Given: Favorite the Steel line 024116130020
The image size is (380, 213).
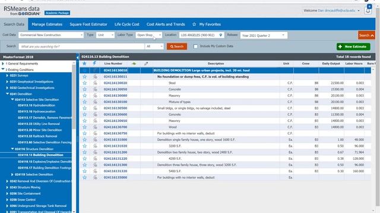Looking at the screenshot, I should coord(84,83).
